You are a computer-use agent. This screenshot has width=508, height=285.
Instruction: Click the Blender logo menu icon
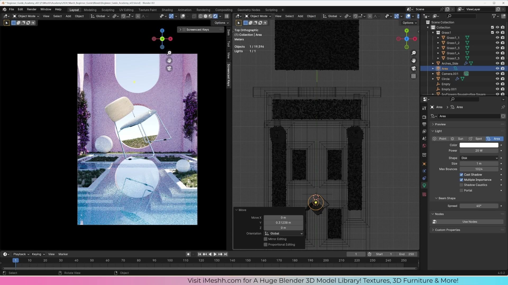[x=4, y=9]
